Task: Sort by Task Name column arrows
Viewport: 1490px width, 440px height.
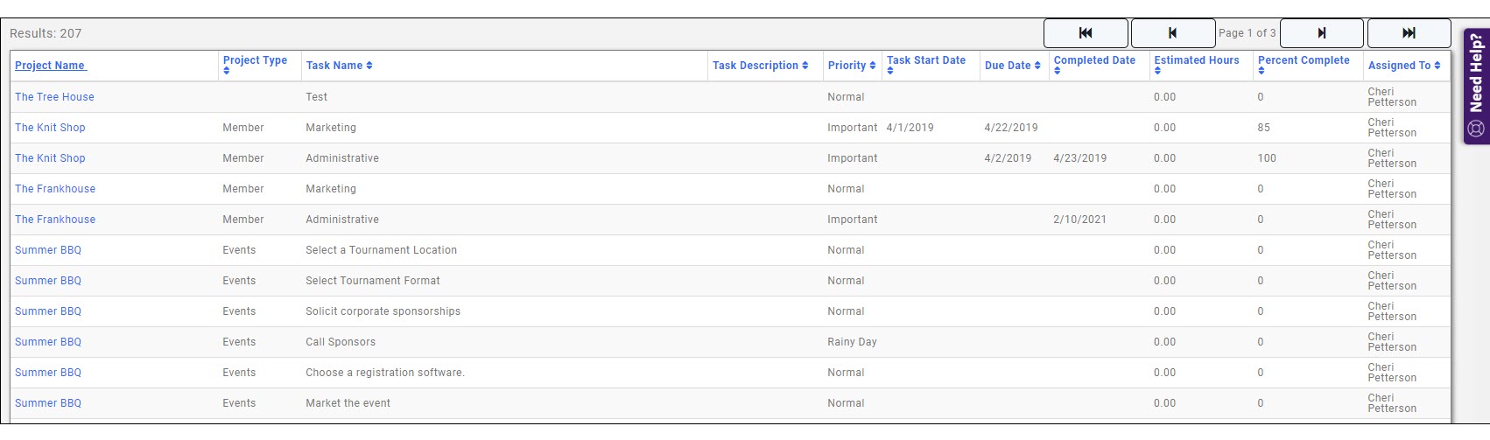Action: (369, 66)
